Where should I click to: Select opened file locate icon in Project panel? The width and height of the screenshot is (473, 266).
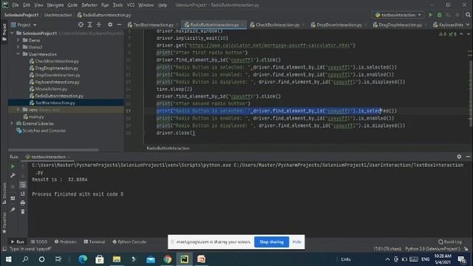81,24
